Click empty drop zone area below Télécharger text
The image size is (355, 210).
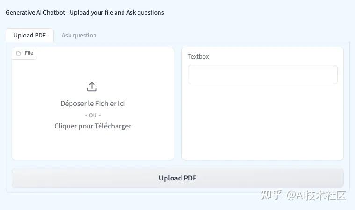(93, 145)
